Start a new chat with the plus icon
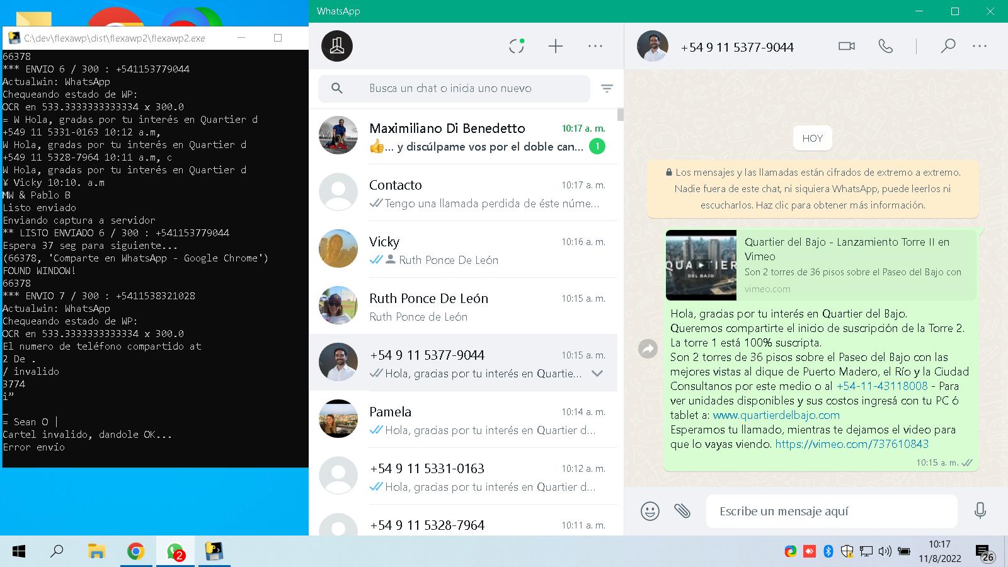 point(556,46)
